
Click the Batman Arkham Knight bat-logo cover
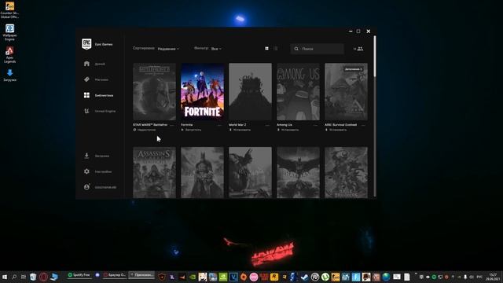tap(299, 173)
